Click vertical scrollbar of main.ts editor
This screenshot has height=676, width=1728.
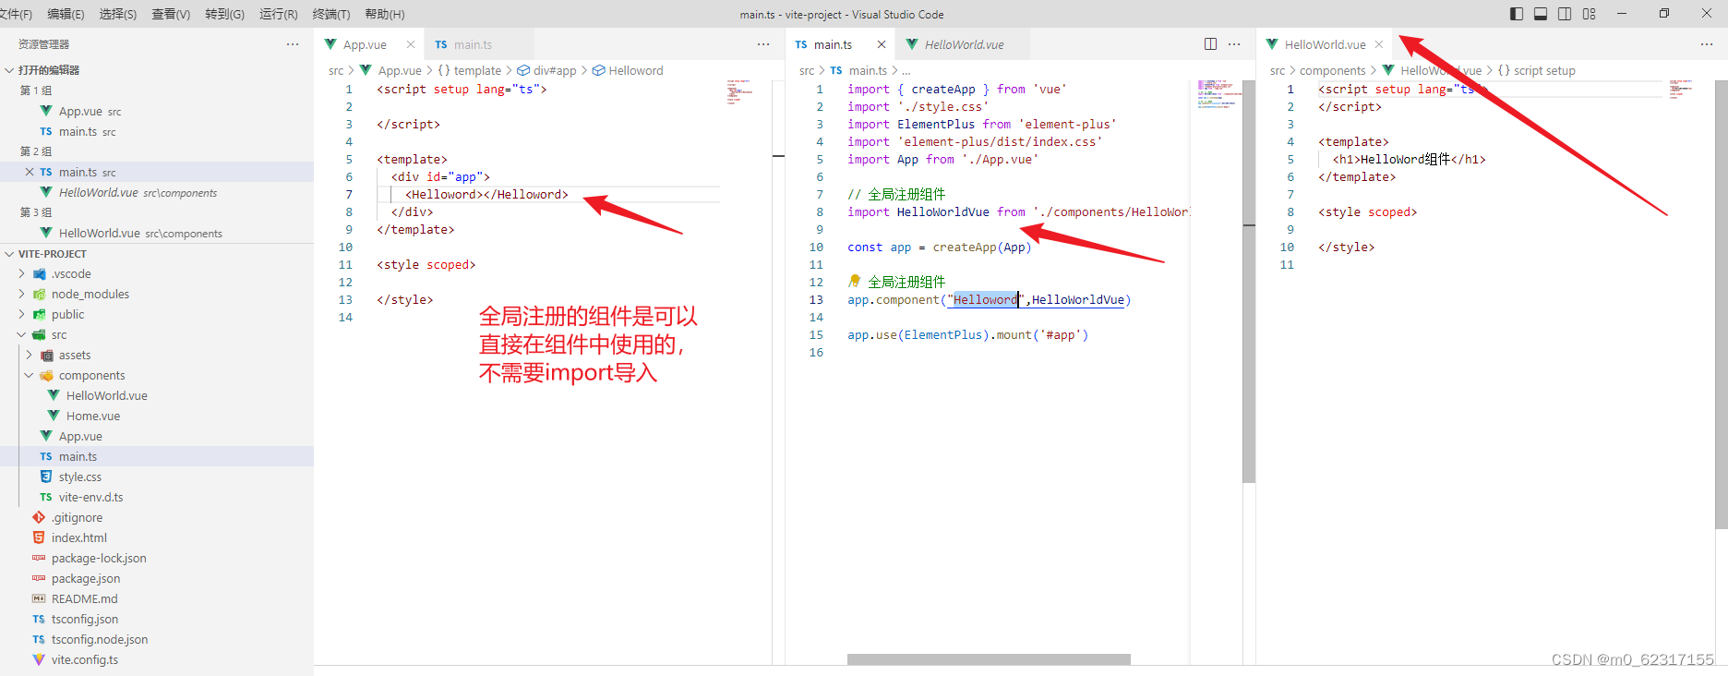click(x=1249, y=282)
